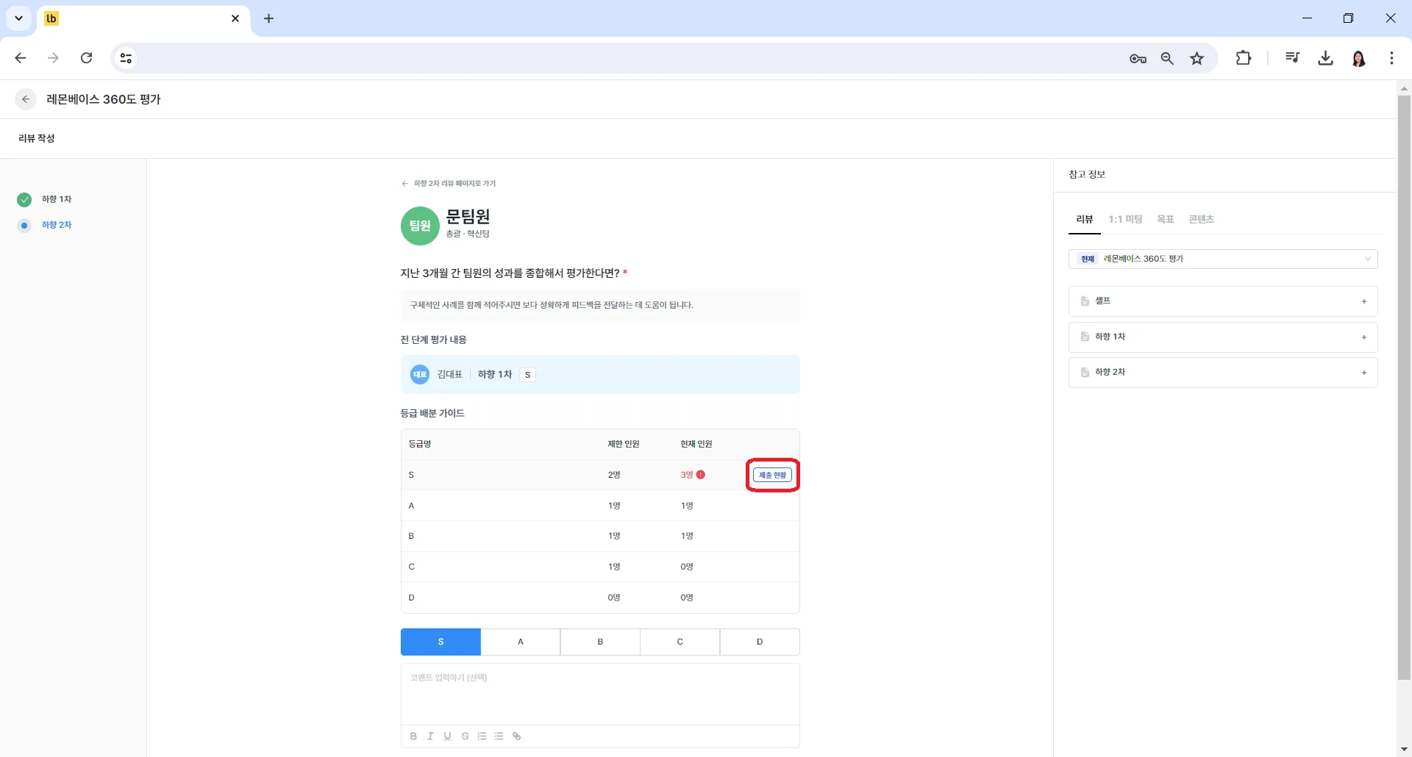Apply bold formatting in the comment editor
Viewport: 1412px width, 757px height.
point(413,736)
